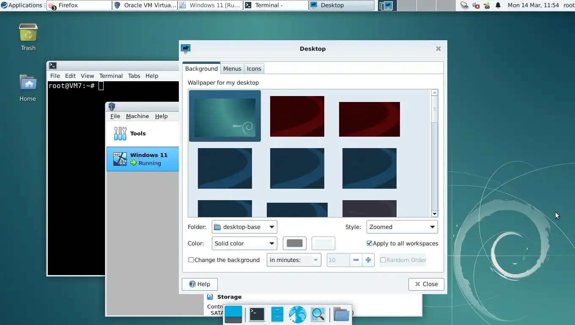
Task: Click the Windows 11 VM icon
Action: 120,159
